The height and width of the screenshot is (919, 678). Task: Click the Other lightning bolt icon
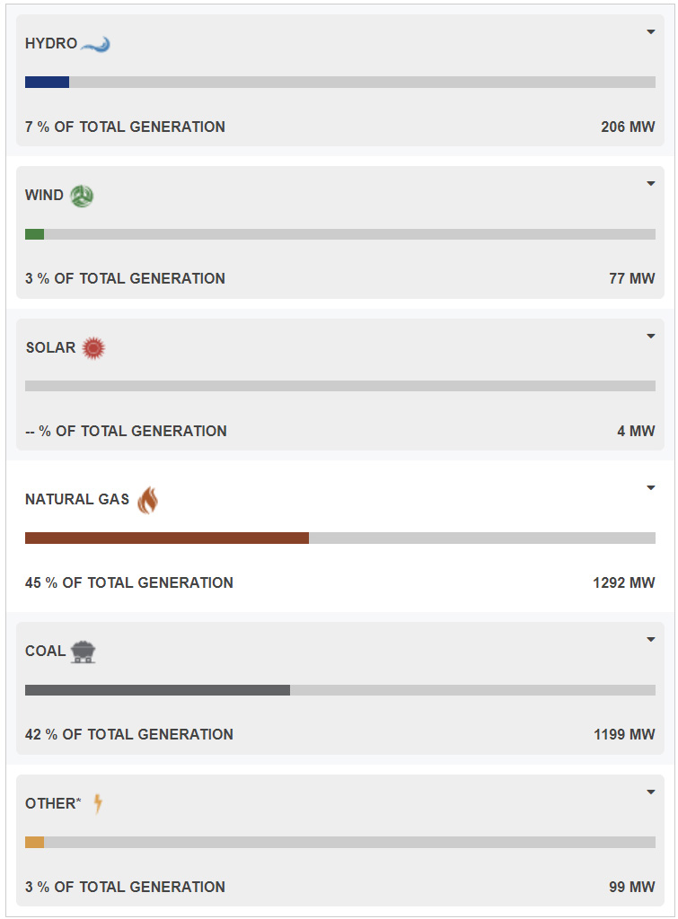[98, 803]
